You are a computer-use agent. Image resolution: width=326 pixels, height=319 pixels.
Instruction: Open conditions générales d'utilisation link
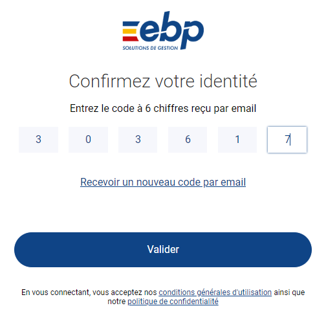(215, 292)
